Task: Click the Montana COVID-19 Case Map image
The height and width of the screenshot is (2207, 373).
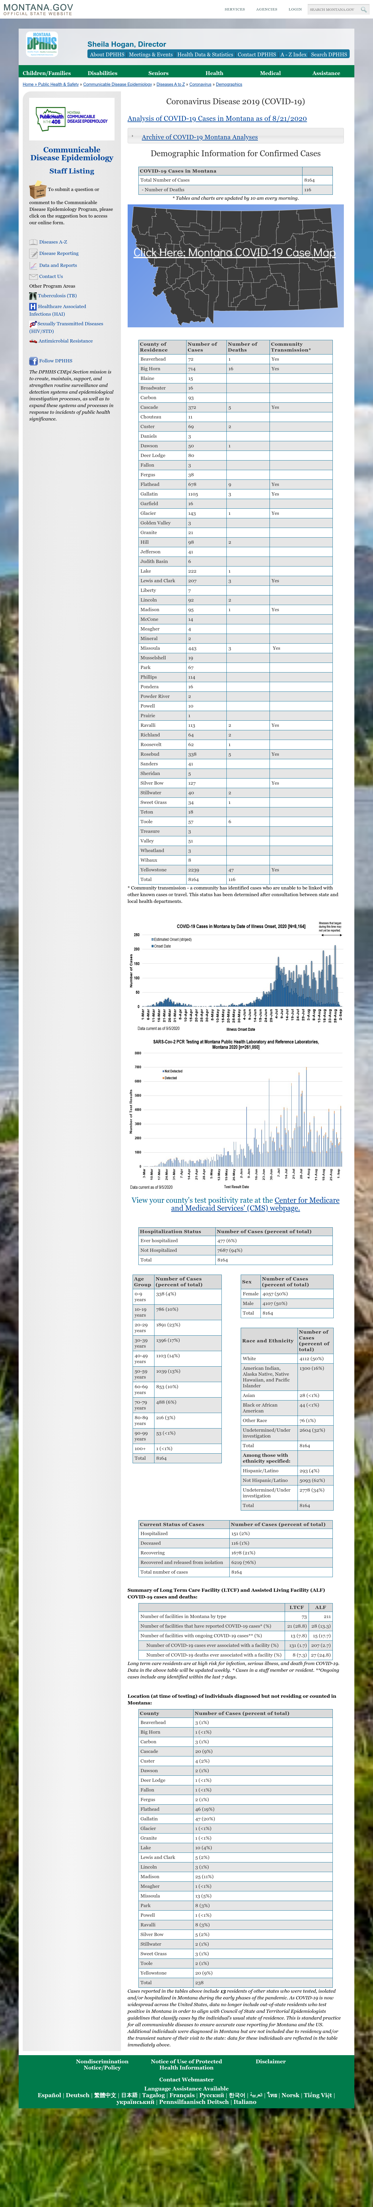Action: coord(235,266)
